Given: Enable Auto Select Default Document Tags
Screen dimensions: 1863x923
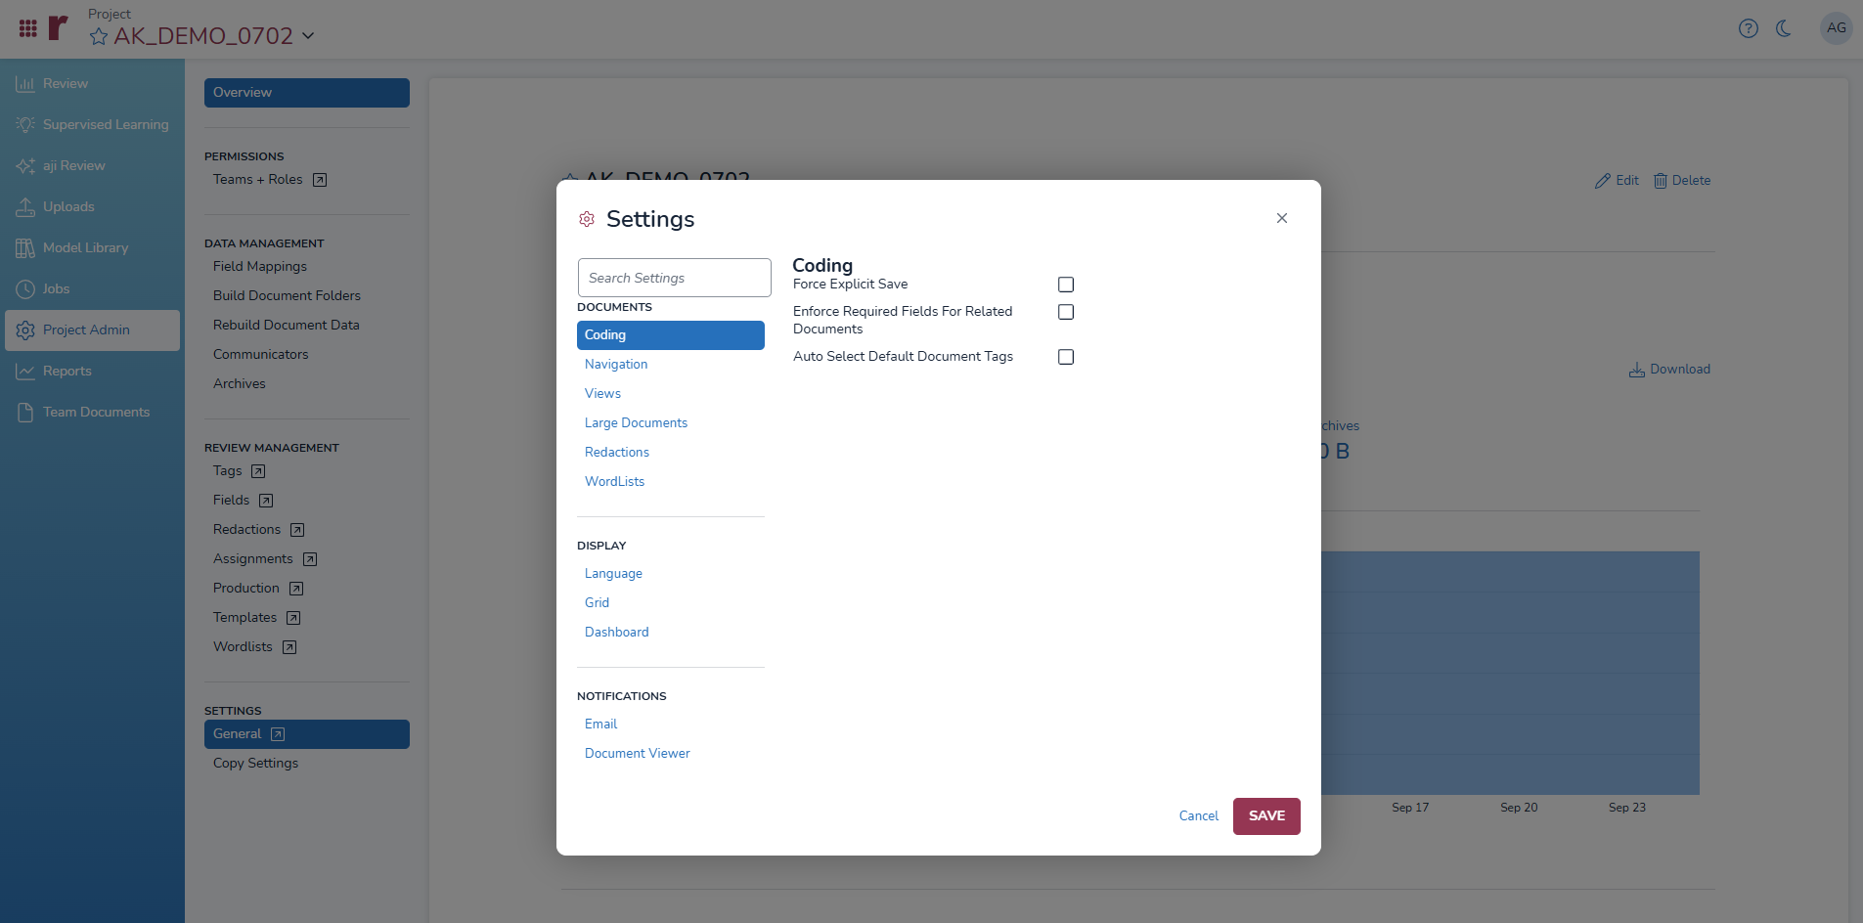Looking at the screenshot, I should pos(1066,357).
